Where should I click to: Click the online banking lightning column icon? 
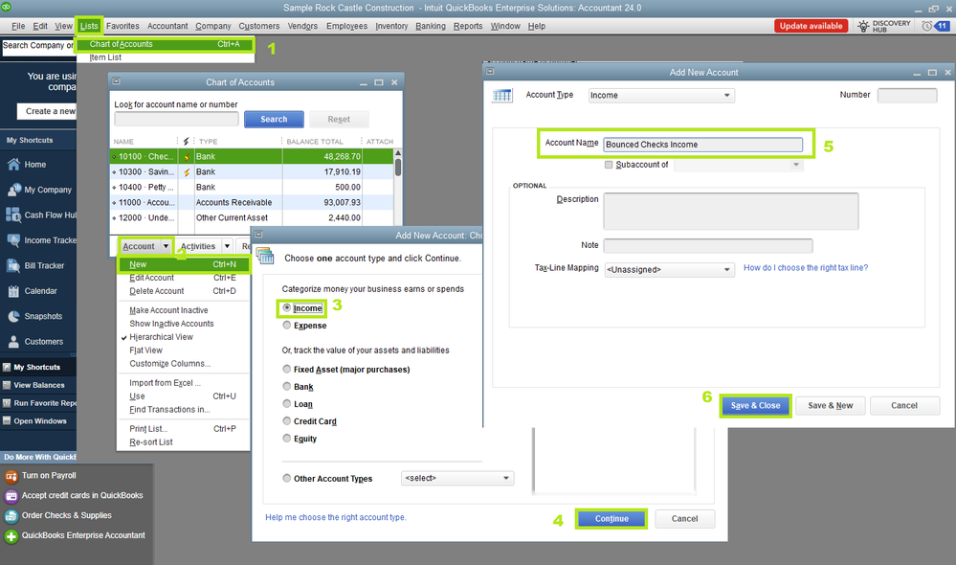(x=187, y=141)
